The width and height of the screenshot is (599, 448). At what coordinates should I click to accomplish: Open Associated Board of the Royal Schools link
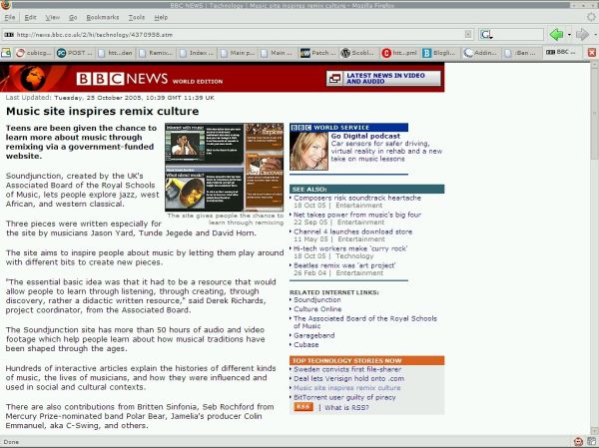[x=364, y=322]
